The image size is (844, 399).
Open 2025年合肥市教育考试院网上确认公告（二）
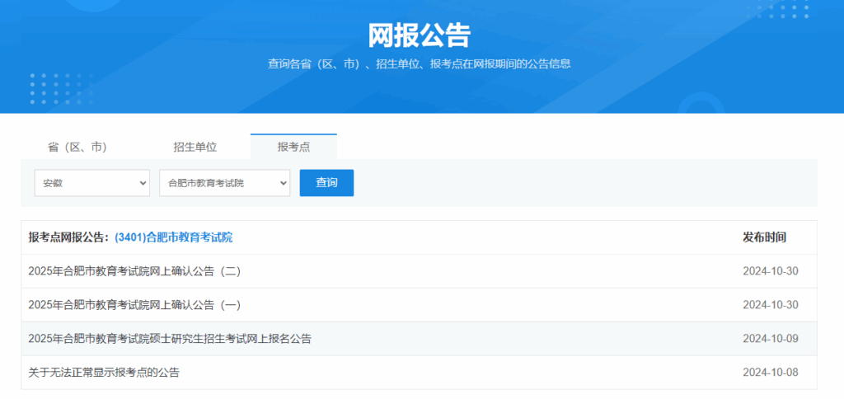pos(134,271)
